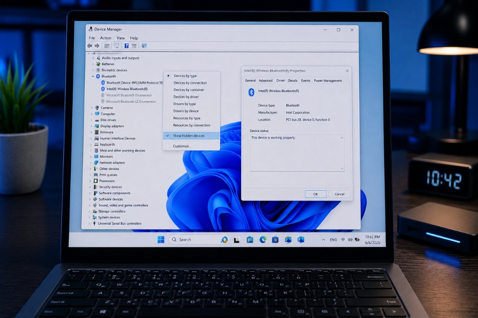
Task: Click the Monitors category icon
Action: click(x=96, y=157)
